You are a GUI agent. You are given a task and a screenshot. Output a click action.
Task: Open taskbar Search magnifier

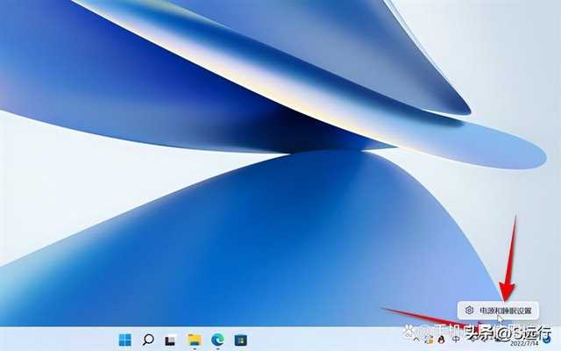148,339
